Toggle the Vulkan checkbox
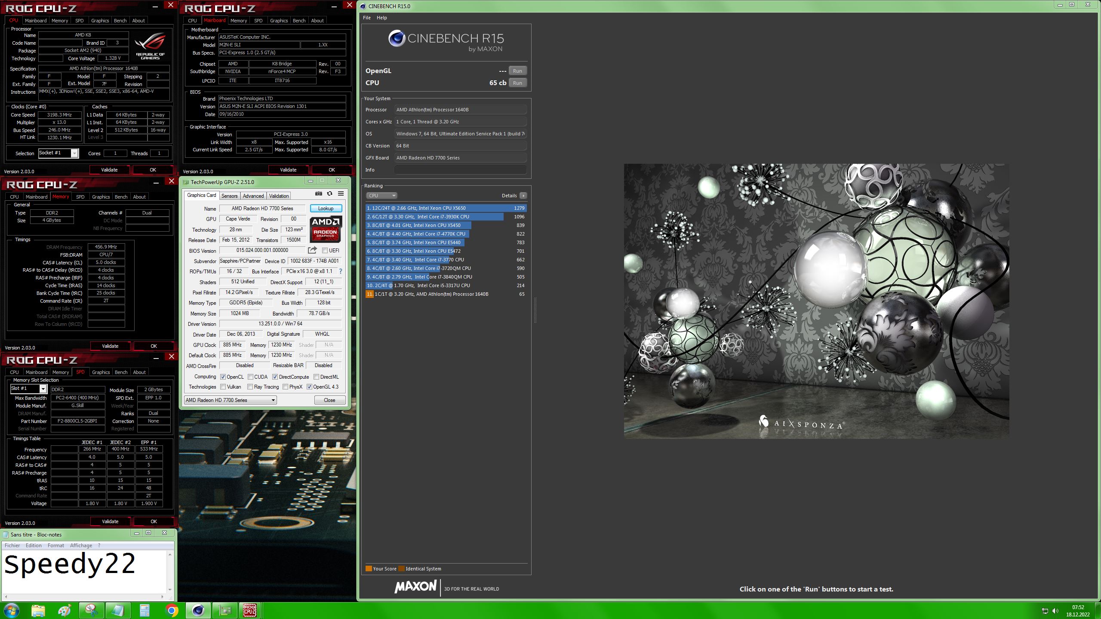The height and width of the screenshot is (619, 1101). click(x=223, y=386)
